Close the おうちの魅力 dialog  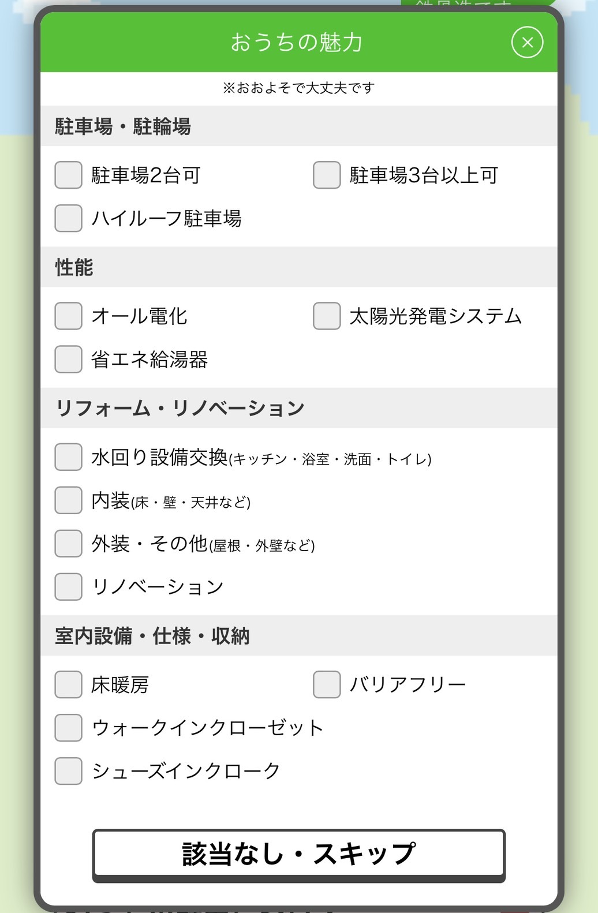tap(527, 42)
